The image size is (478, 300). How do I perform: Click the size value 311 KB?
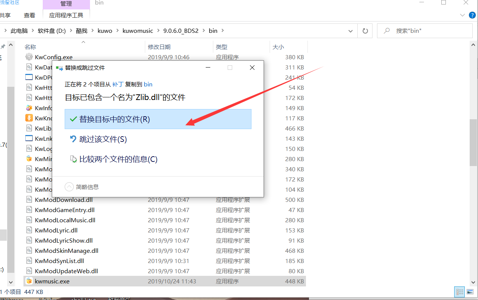[295, 67]
